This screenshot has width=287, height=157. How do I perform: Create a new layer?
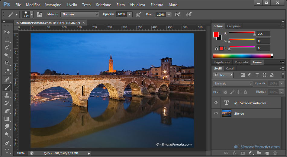pyautogui.click(x=267, y=153)
